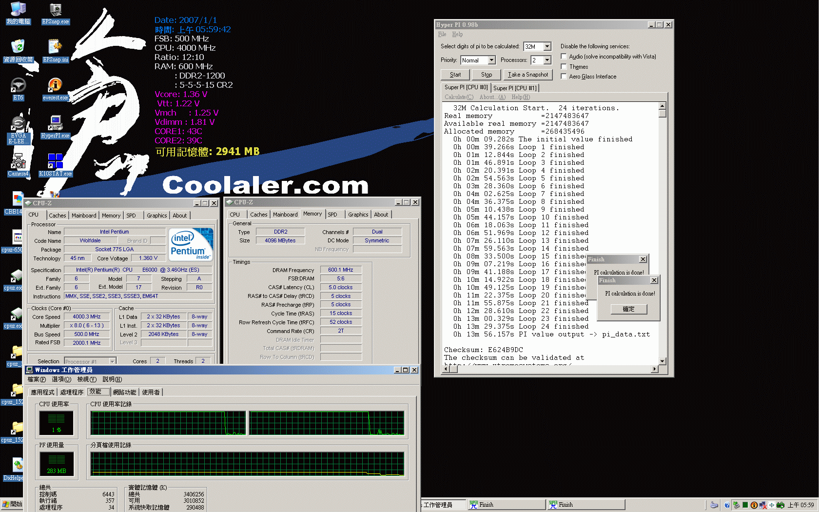Select the Calculate menu in Super PI pane

[459, 97]
